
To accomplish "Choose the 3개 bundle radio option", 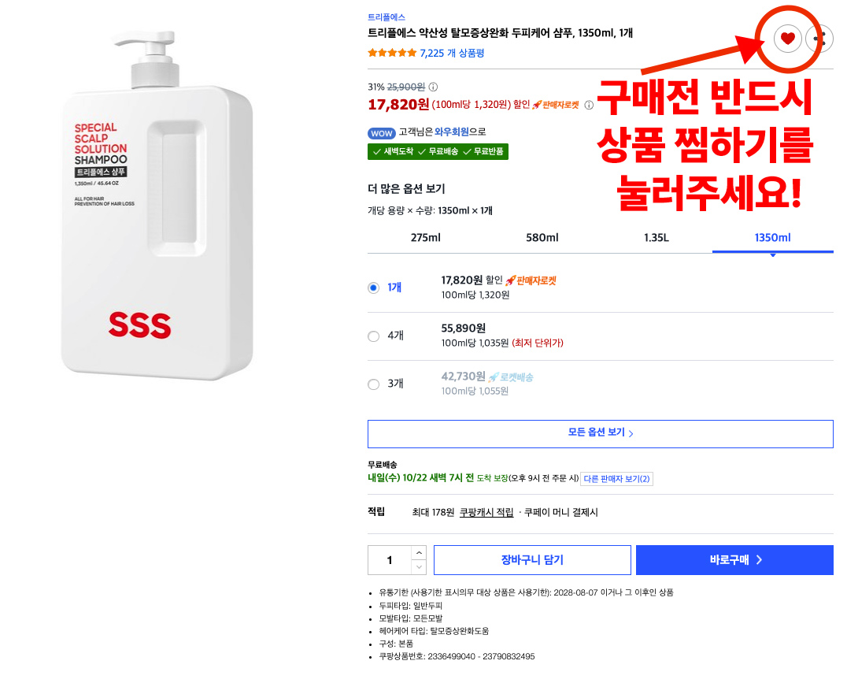I will [x=374, y=384].
